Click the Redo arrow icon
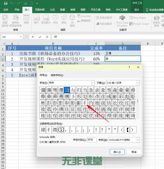 coord(19,3)
